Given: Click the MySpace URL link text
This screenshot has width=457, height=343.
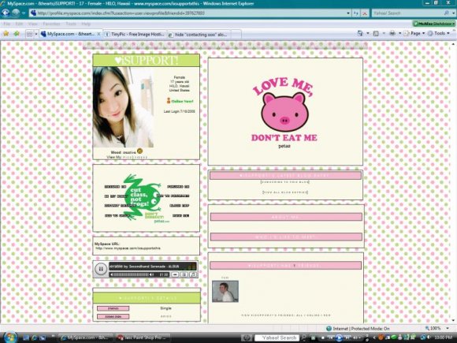Looking at the screenshot, I should tap(128, 248).
